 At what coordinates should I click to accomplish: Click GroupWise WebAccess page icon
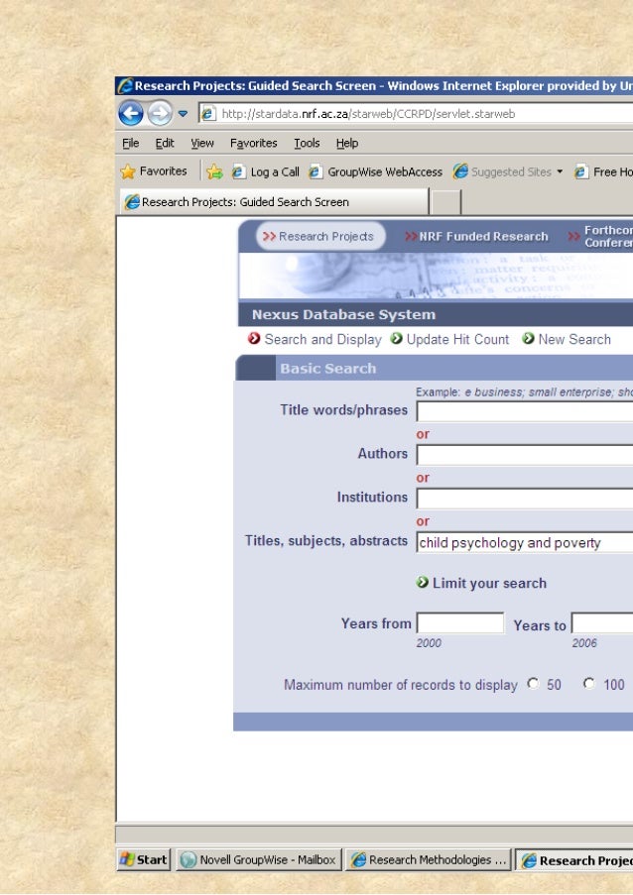(x=316, y=171)
